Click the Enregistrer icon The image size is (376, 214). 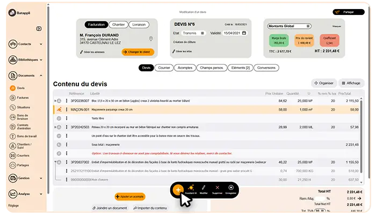(x=231, y=189)
